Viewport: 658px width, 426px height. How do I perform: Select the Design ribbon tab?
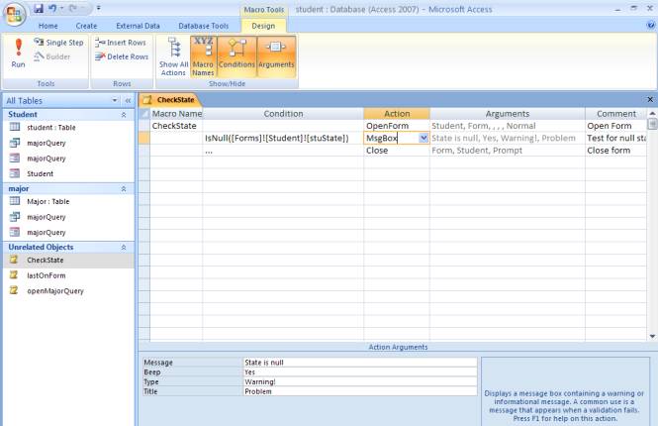[x=263, y=26]
